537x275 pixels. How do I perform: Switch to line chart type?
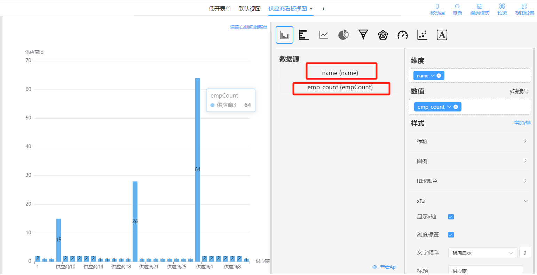[324, 35]
